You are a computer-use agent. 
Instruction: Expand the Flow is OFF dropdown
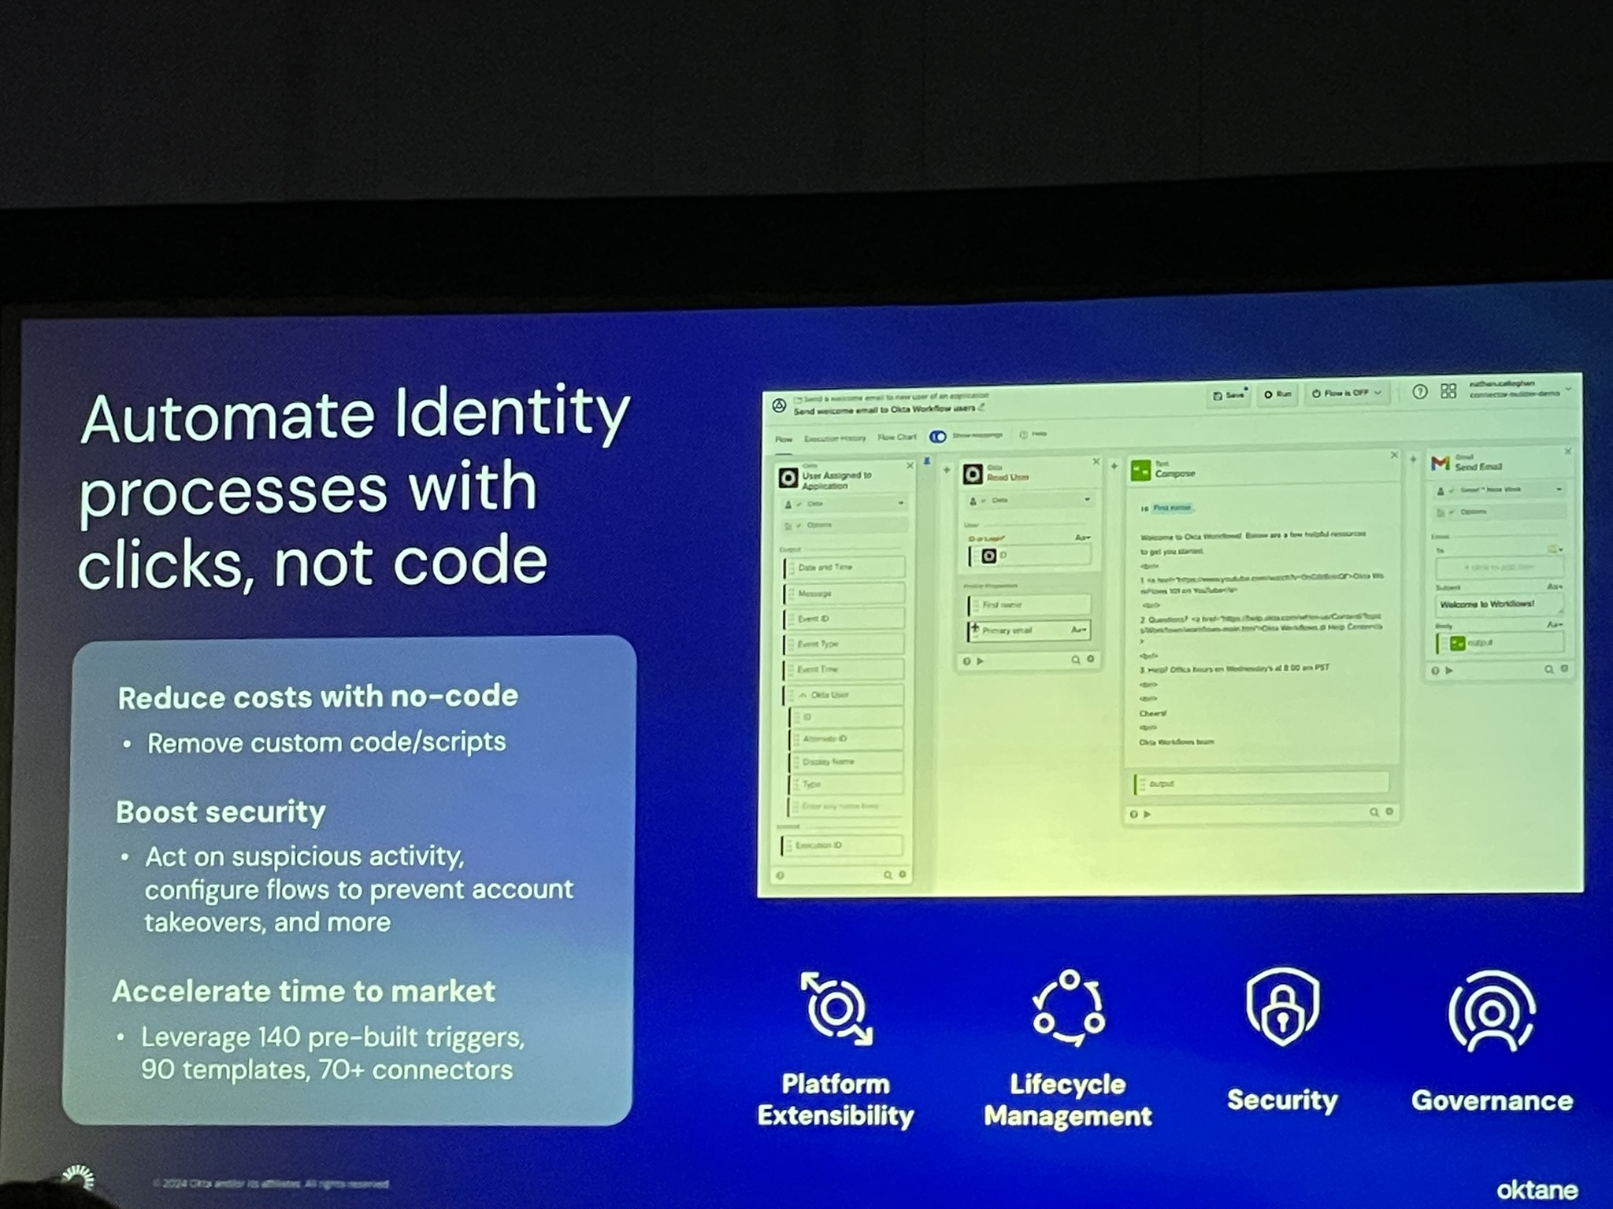click(1378, 393)
